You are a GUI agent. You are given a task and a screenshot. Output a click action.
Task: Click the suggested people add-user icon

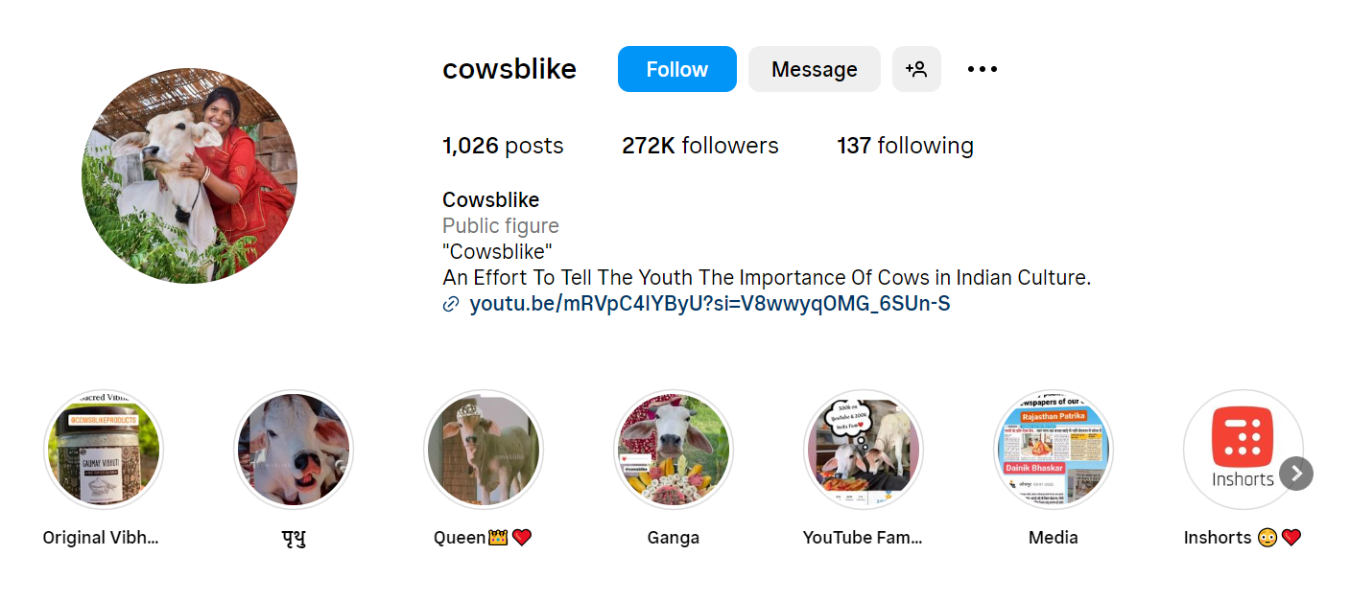[x=916, y=69]
